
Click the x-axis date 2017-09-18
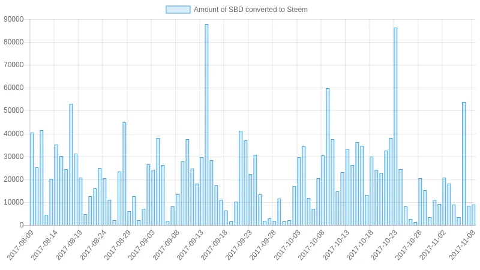click(214, 245)
